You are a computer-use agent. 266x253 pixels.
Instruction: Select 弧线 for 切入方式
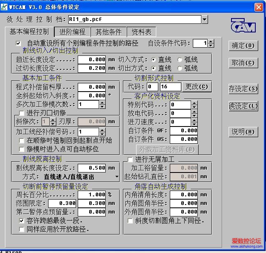point(180,60)
